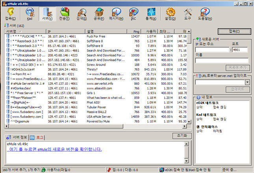Click the server list horizontal scroll right arrow
This screenshot has width=254, height=173.
(x=185, y=126)
